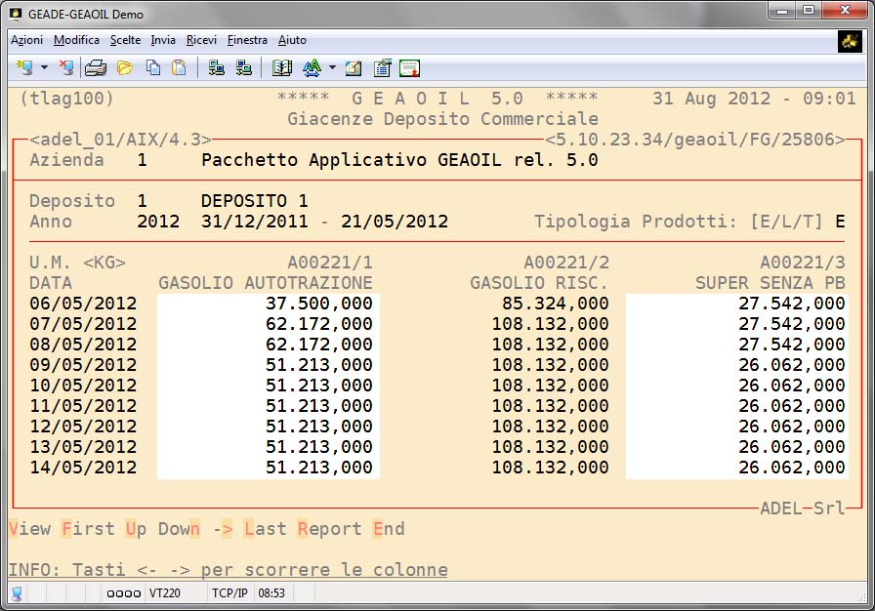The height and width of the screenshot is (611, 875).
Task: Click the yellow open folder icon
Action: tap(124, 68)
